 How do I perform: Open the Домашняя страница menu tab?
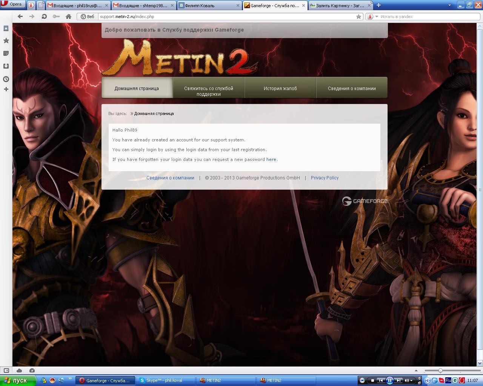(x=137, y=88)
